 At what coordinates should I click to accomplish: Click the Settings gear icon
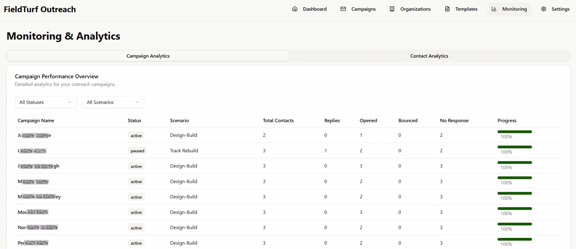(544, 9)
